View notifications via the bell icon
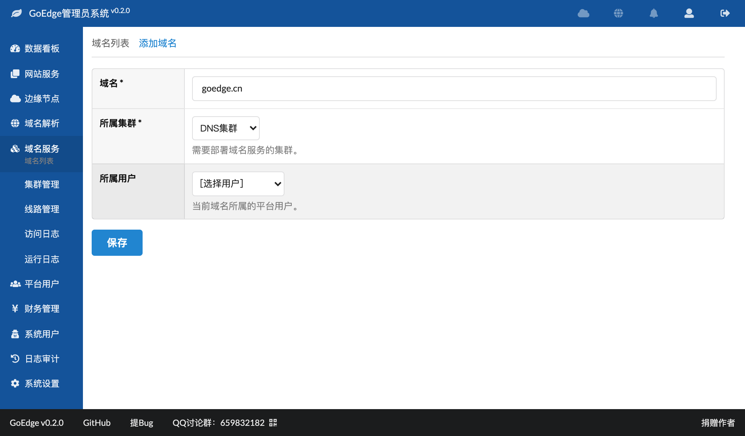 pos(654,13)
